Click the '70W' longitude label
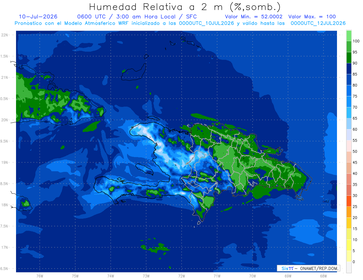 point(253,276)
